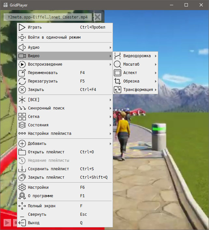Expand the Добавить submenu arrow
209x230 pixels.
pos(110,144)
